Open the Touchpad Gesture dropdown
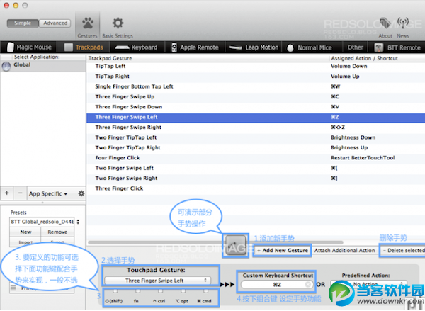This screenshot has height=311, width=425. pyautogui.click(x=157, y=281)
